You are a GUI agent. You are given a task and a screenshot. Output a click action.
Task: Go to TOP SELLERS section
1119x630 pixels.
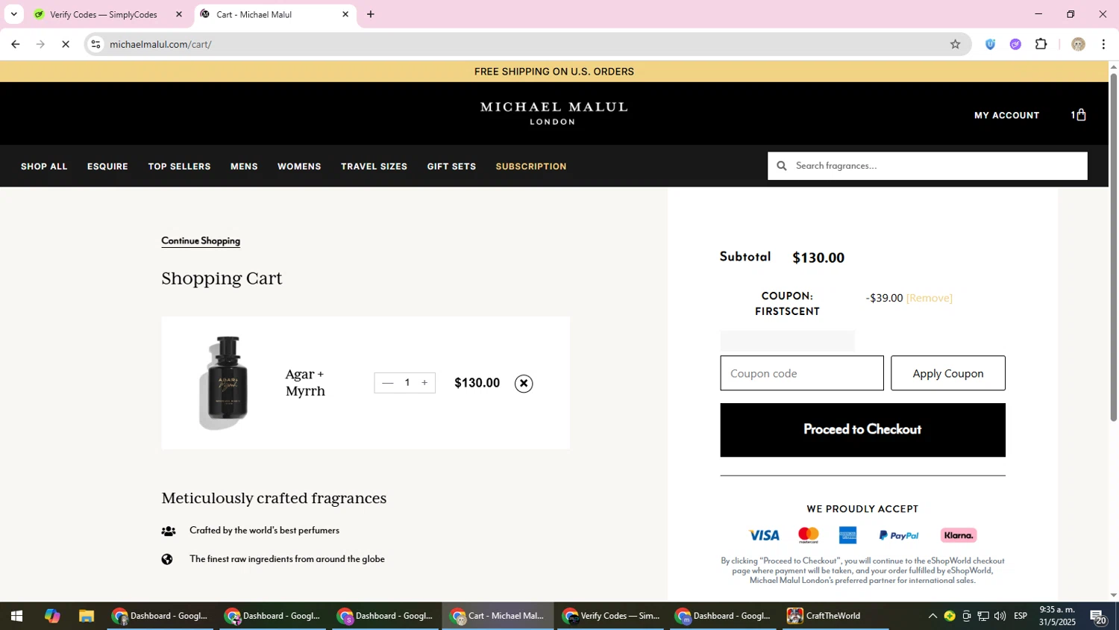click(x=179, y=166)
